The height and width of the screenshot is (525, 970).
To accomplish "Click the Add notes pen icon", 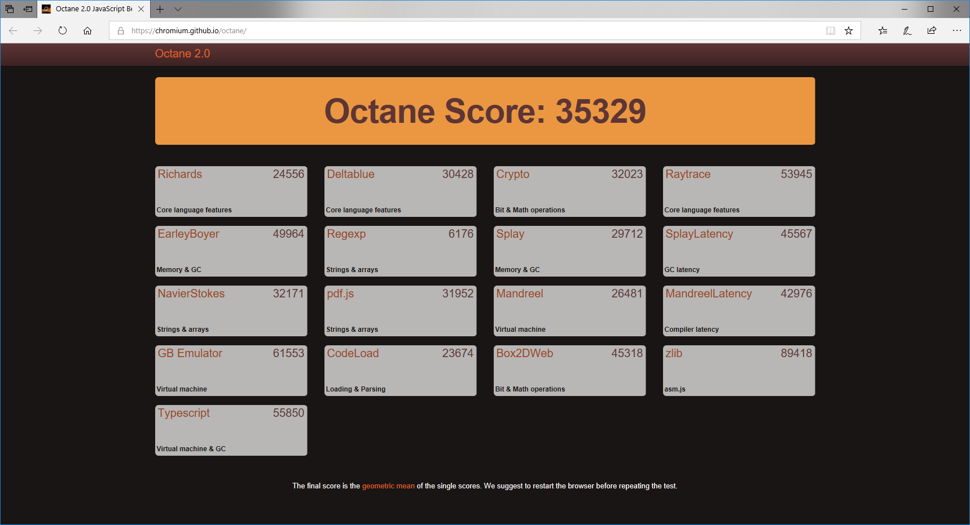I will point(907,30).
